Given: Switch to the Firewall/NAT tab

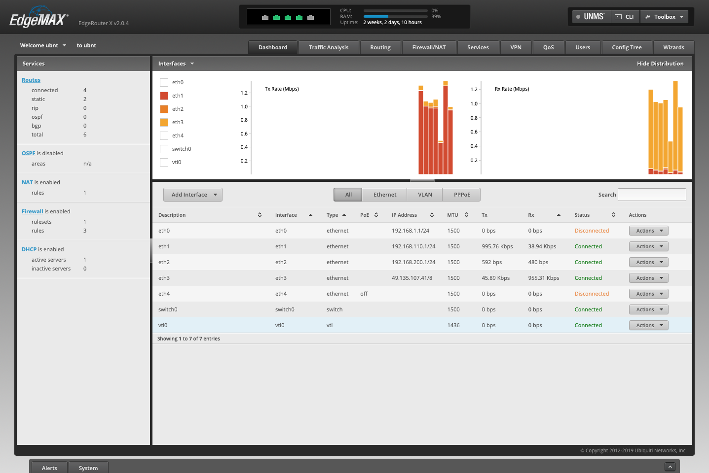Looking at the screenshot, I should tap(429, 47).
